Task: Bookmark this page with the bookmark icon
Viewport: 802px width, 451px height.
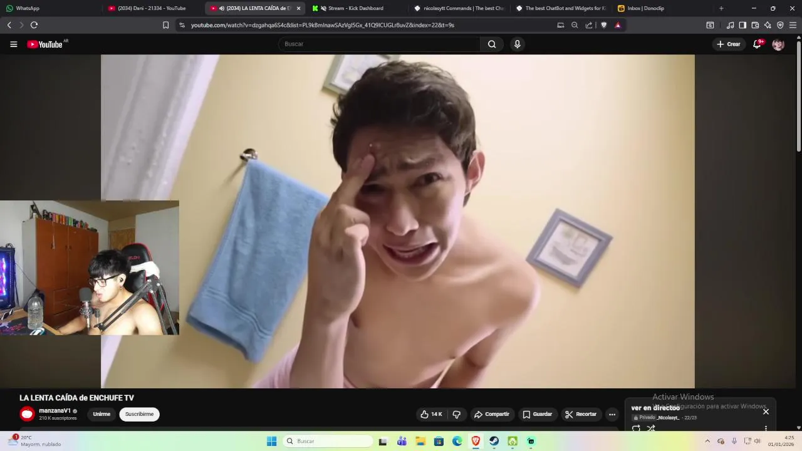Action: pyautogui.click(x=165, y=25)
